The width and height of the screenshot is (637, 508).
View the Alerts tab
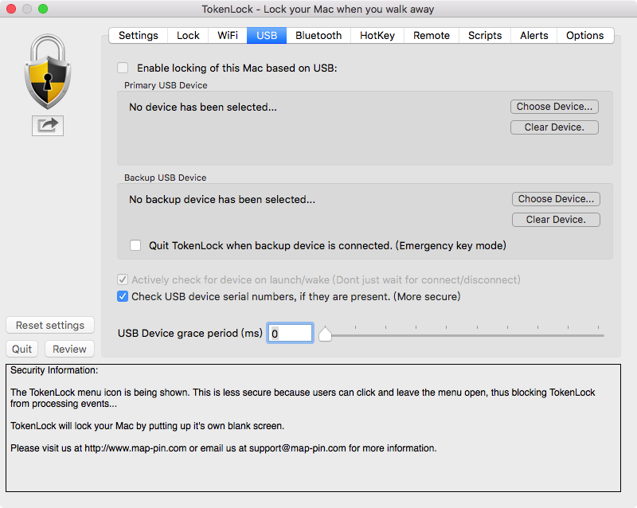point(533,35)
